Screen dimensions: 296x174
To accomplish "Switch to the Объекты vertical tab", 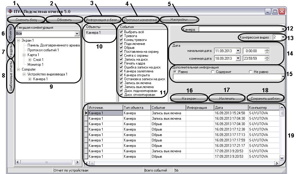I will [x=11, y=35].
